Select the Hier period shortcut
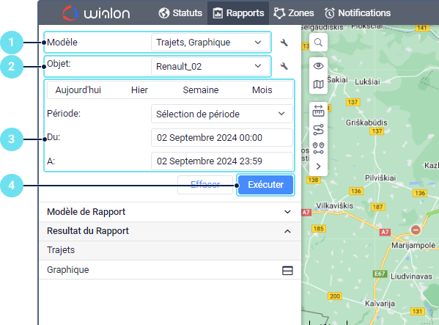This screenshot has width=439, height=325. [139, 90]
